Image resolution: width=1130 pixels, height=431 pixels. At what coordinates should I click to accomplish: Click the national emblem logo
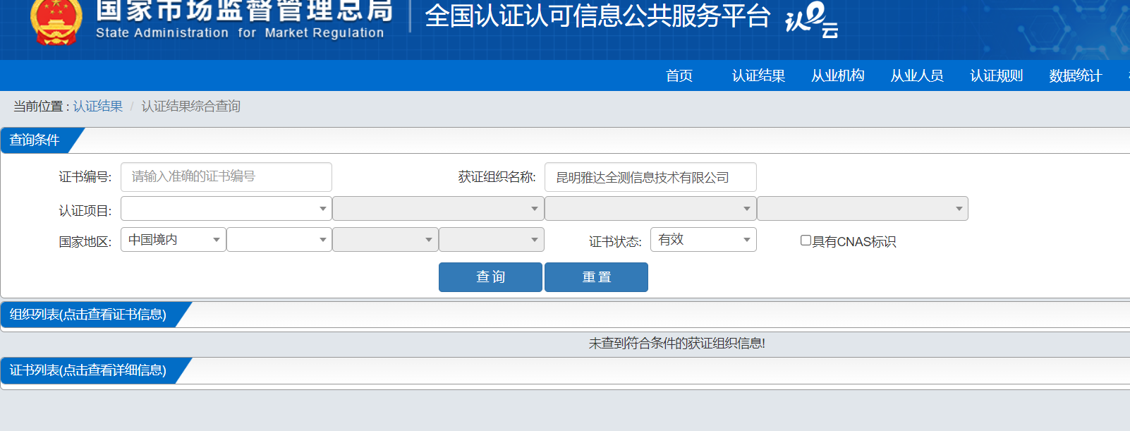pos(56,23)
